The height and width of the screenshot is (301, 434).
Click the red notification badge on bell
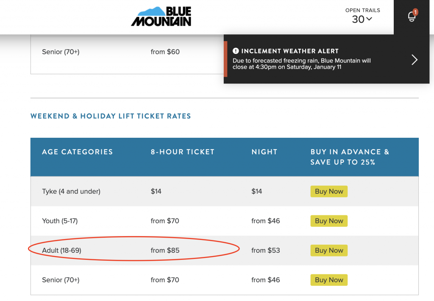coord(415,12)
